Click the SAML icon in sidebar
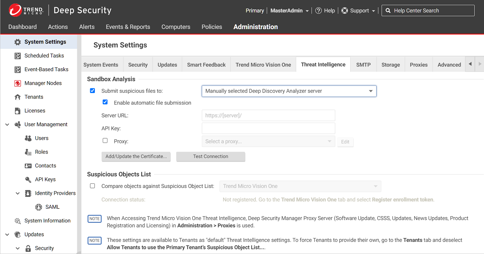Screen dimensions: 484x254 [x=38, y=207]
